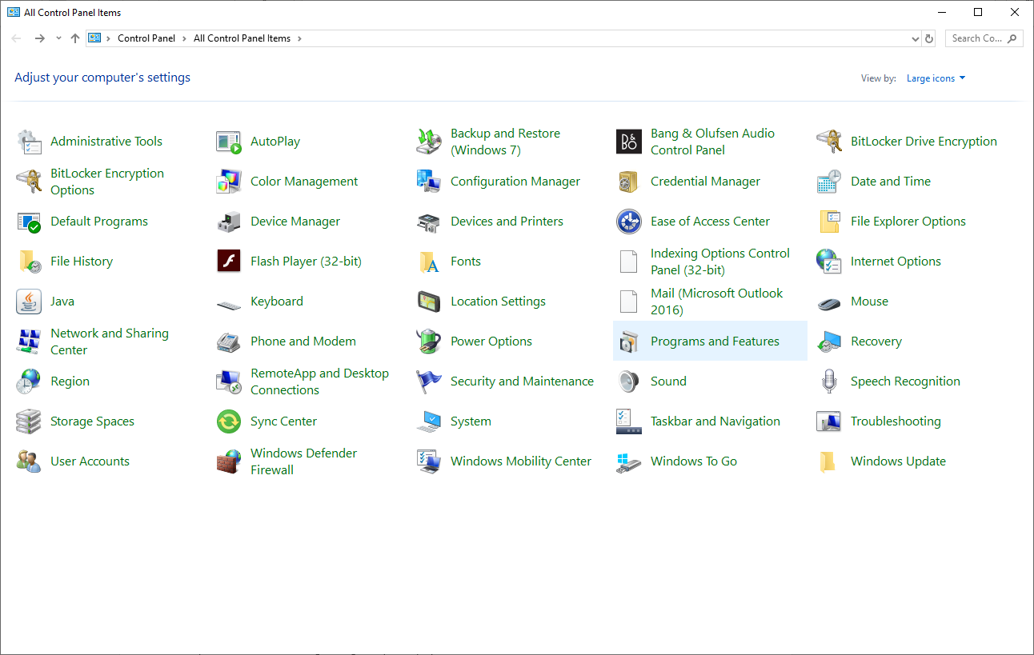Image resolution: width=1034 pixels, height=655 pixels.
Task: Open Mail (Microsoft Outlook 2016) link
Action: (717, 302)
